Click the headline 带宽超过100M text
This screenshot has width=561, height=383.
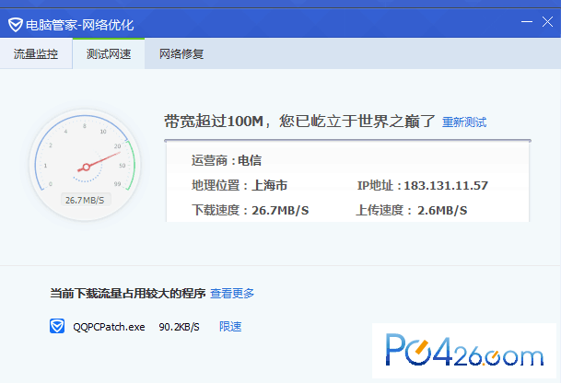coord(299,122)
